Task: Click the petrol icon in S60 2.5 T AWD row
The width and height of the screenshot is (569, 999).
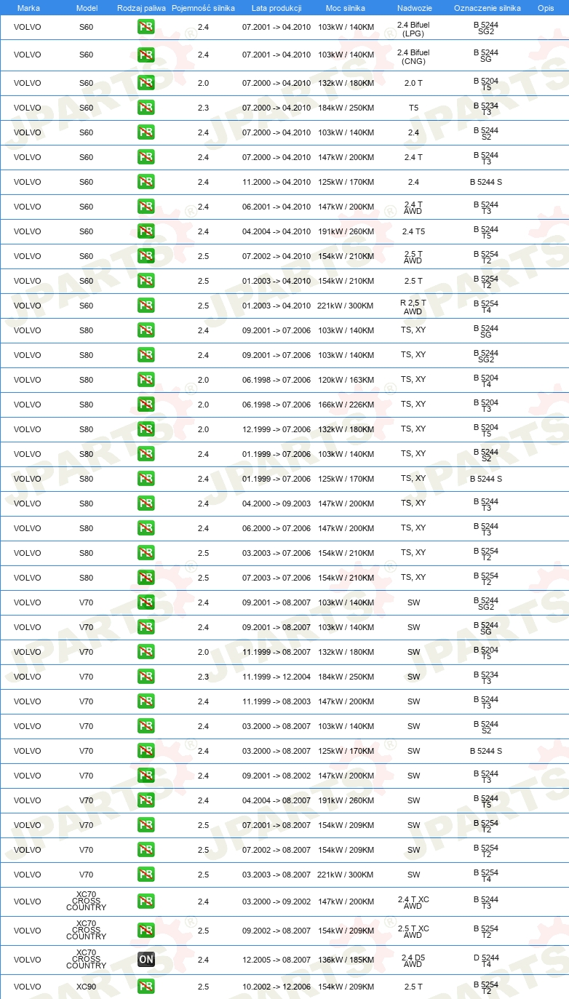Action: 146,256
